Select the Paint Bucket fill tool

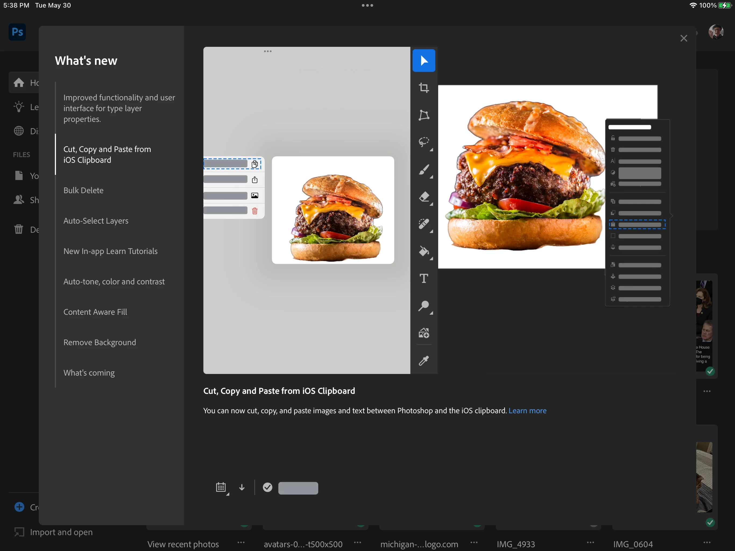[x=424, y=251]
